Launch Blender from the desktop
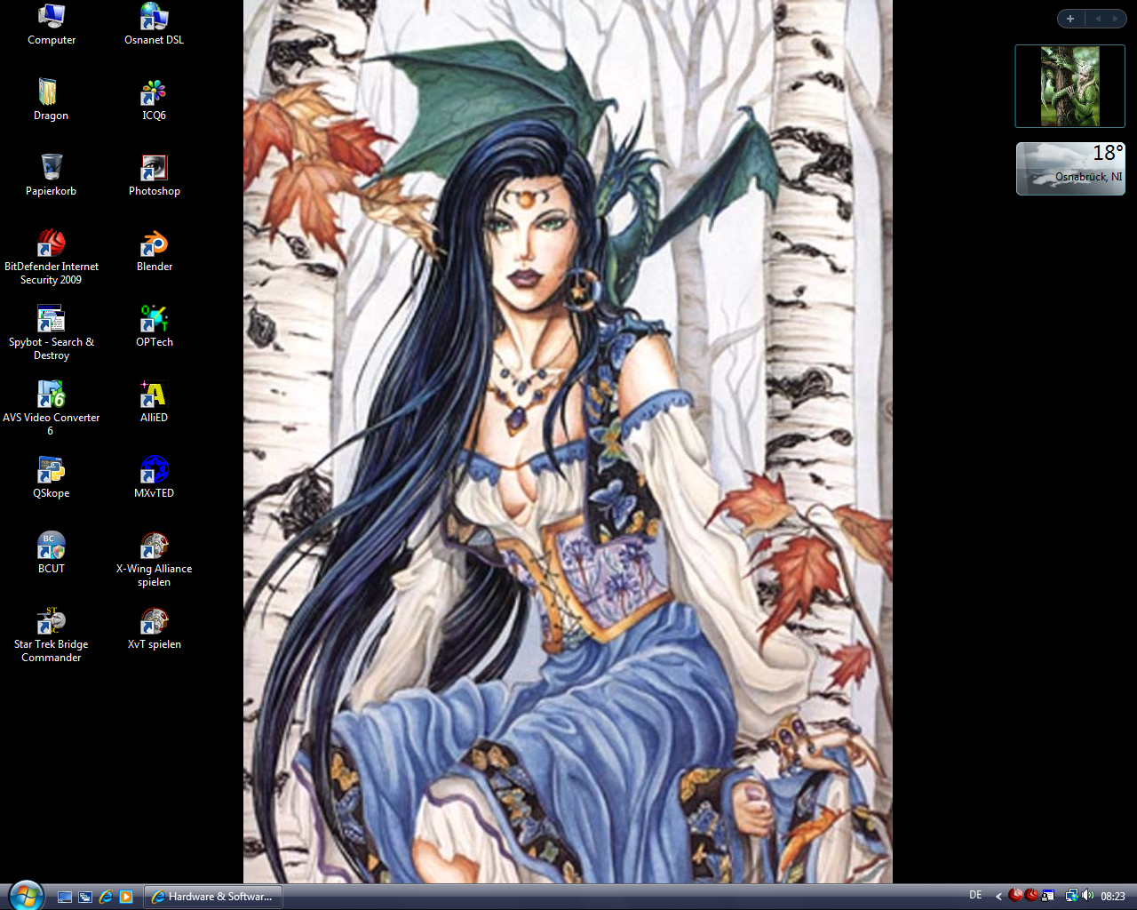This screenshot has width=1137, height=910. point(154,244)
